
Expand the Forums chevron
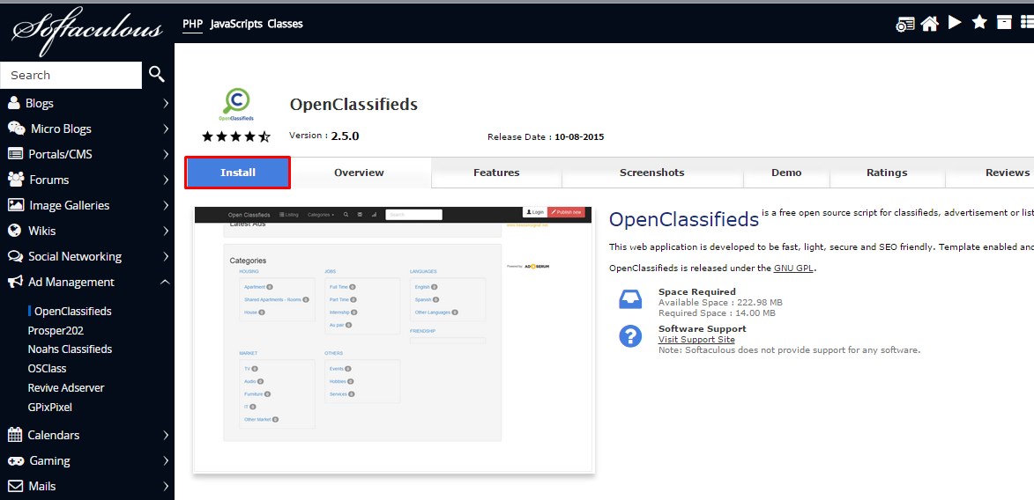[x=165, y=180]
